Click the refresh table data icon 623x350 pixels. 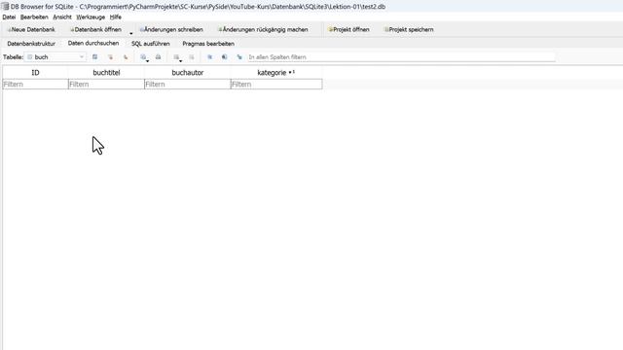(94, 57)
